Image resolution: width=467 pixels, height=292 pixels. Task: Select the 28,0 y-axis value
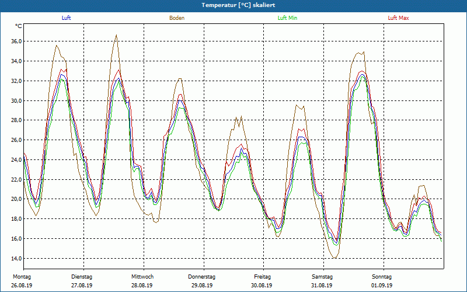coord(17,120)
